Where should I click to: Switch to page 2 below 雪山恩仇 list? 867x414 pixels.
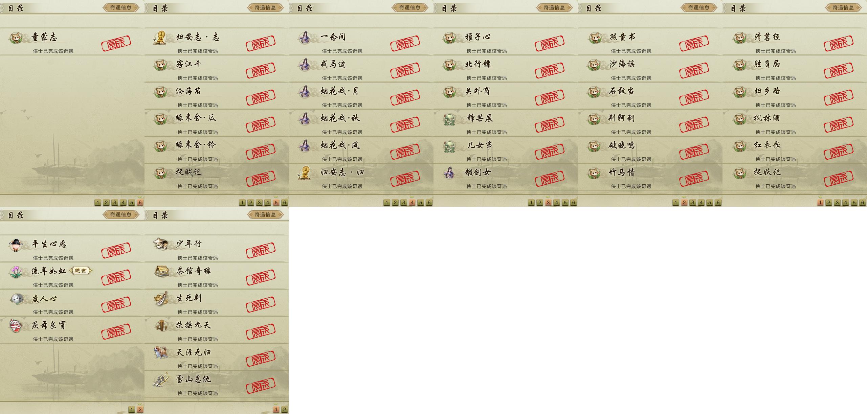[285, 410]
